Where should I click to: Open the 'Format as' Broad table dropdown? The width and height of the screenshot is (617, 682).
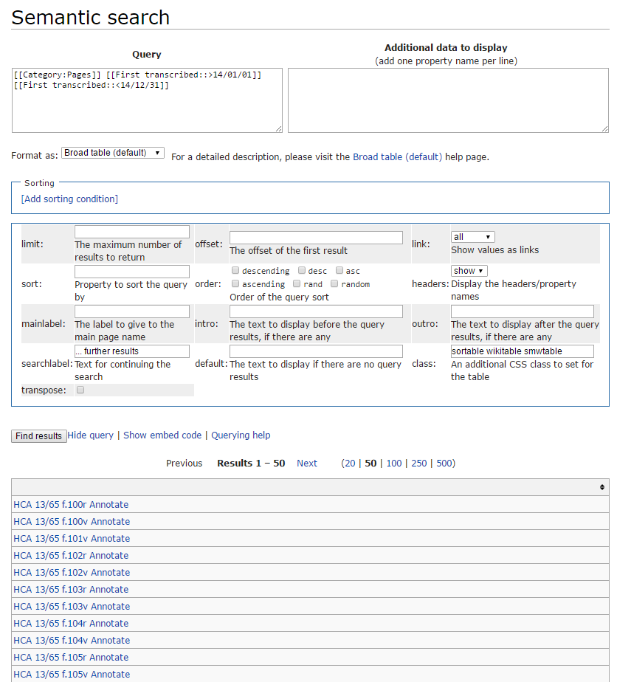click(x=112, y=153)
